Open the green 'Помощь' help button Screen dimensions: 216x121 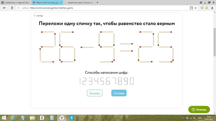[x=199, y=110]
